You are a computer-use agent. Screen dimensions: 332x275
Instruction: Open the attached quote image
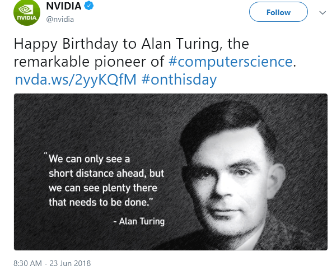171,172
